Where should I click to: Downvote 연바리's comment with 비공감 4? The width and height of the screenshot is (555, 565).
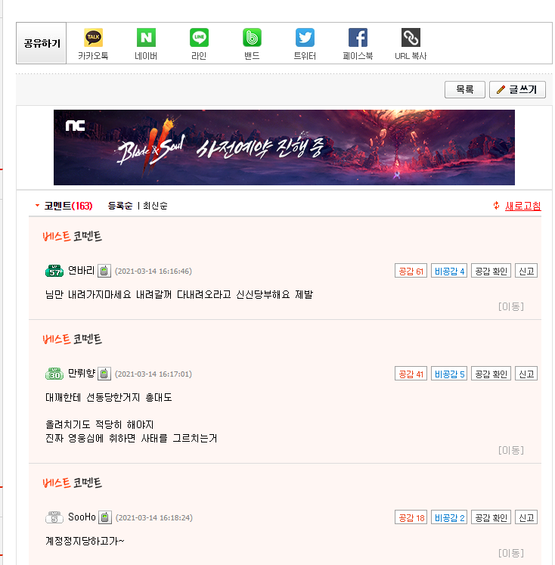coord(449,271)
